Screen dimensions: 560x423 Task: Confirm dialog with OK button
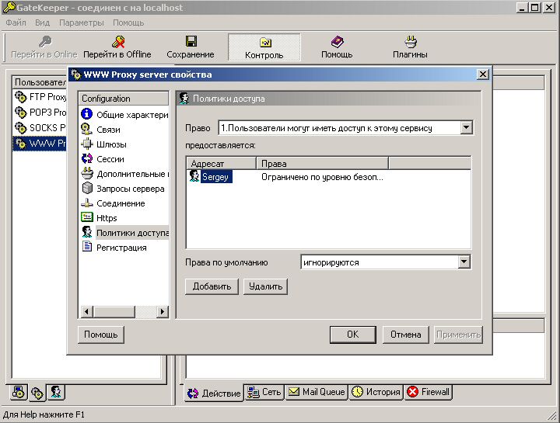point(353,335)
